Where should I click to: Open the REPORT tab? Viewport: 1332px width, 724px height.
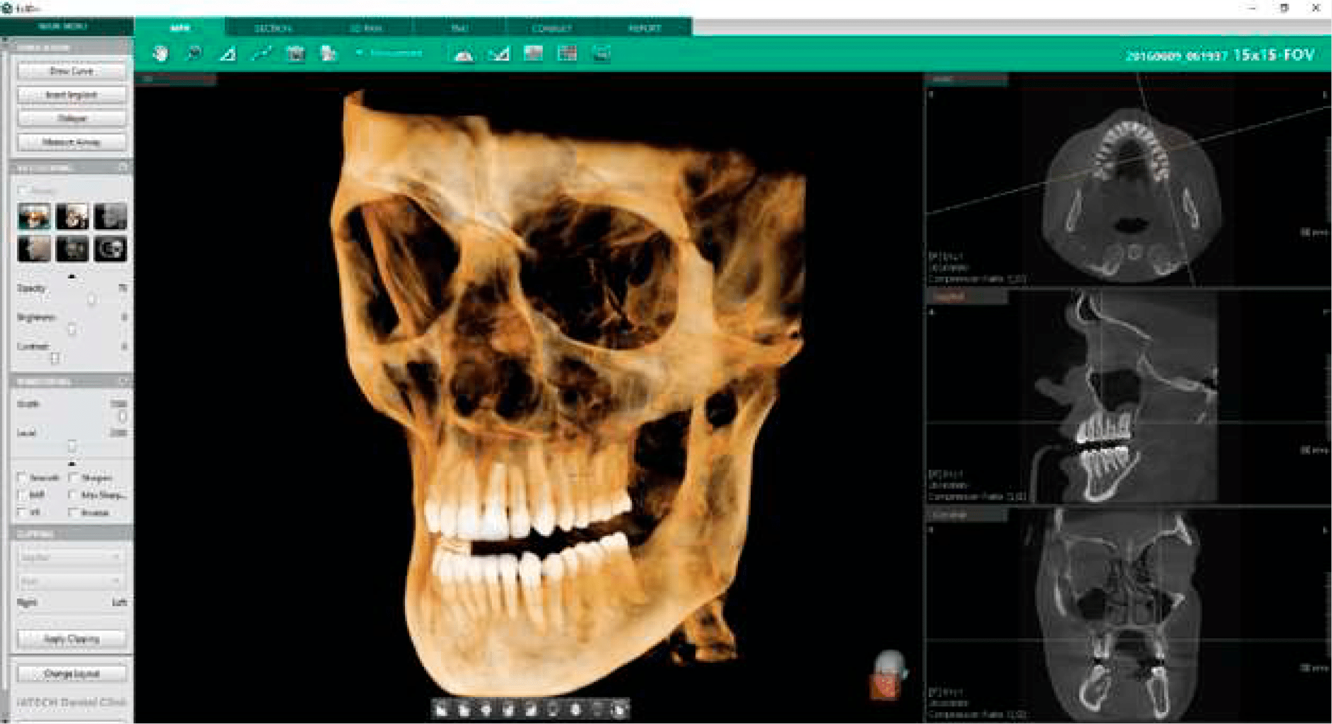pyautogui.click(x=645, y=28)
